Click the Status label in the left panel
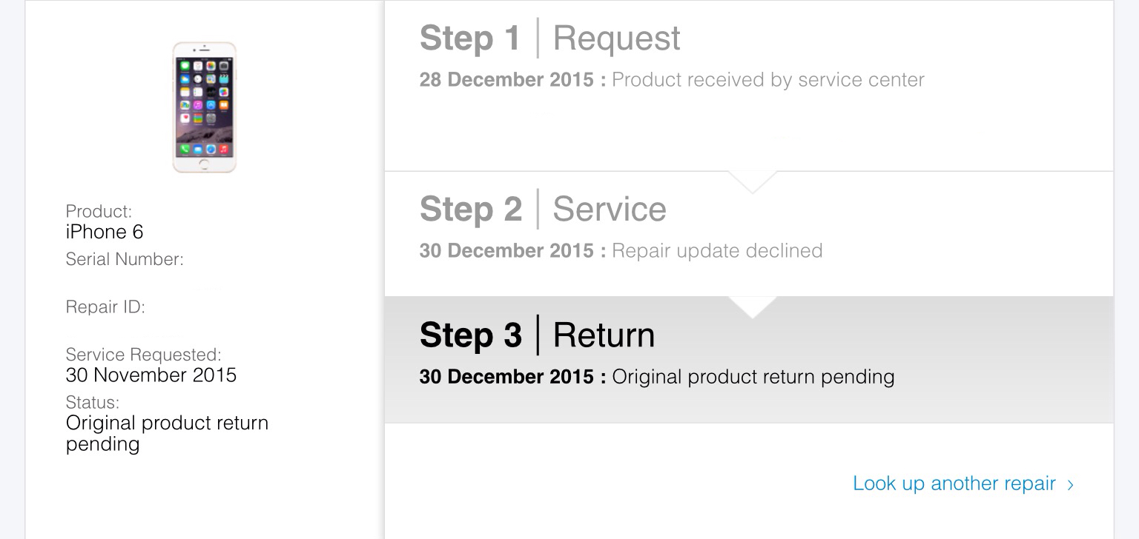This screenshot has width=1139, height=539. [x=92, y=402]
